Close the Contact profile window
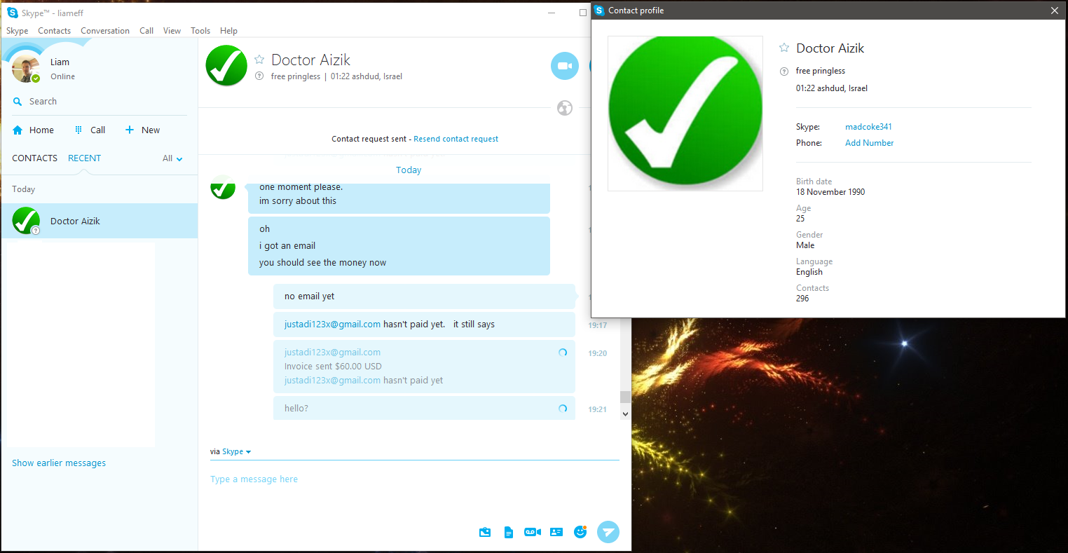This screenshot has width=1068, height=553. 1055,11
